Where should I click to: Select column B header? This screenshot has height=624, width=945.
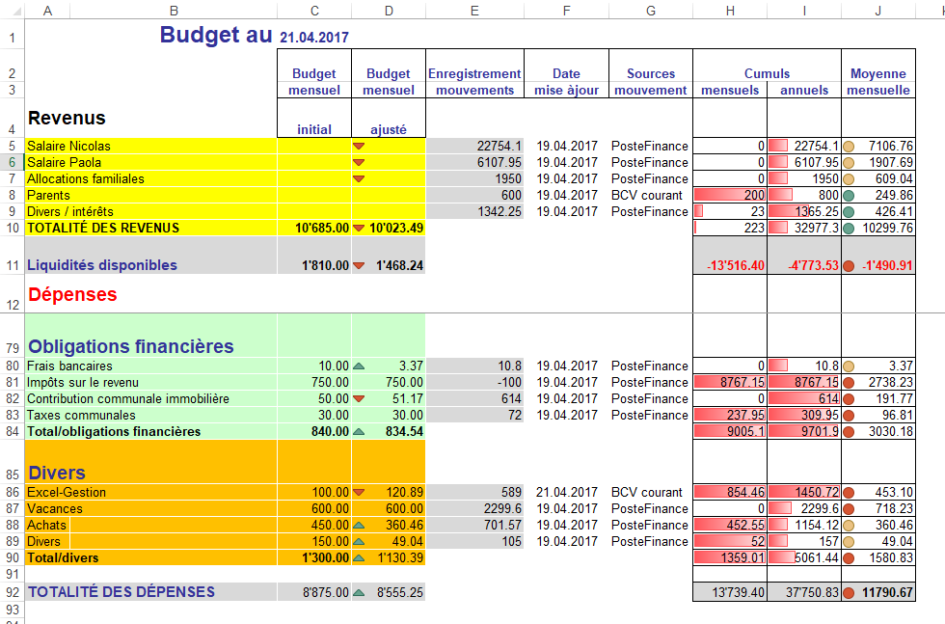click(x=174, y=11)
